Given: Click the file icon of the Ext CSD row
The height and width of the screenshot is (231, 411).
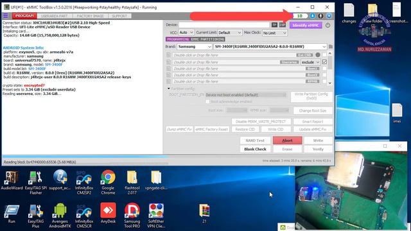Looking at the screenshot, I should coord(168,55).
